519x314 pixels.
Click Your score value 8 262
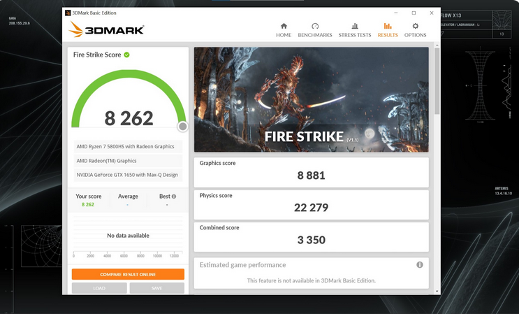coord(88,205)
